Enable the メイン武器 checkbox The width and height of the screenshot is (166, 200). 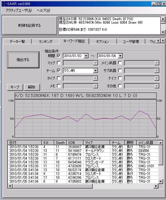pos(120,63)
